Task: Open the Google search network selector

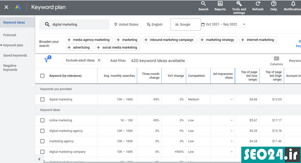Action: tap(185, 25)
